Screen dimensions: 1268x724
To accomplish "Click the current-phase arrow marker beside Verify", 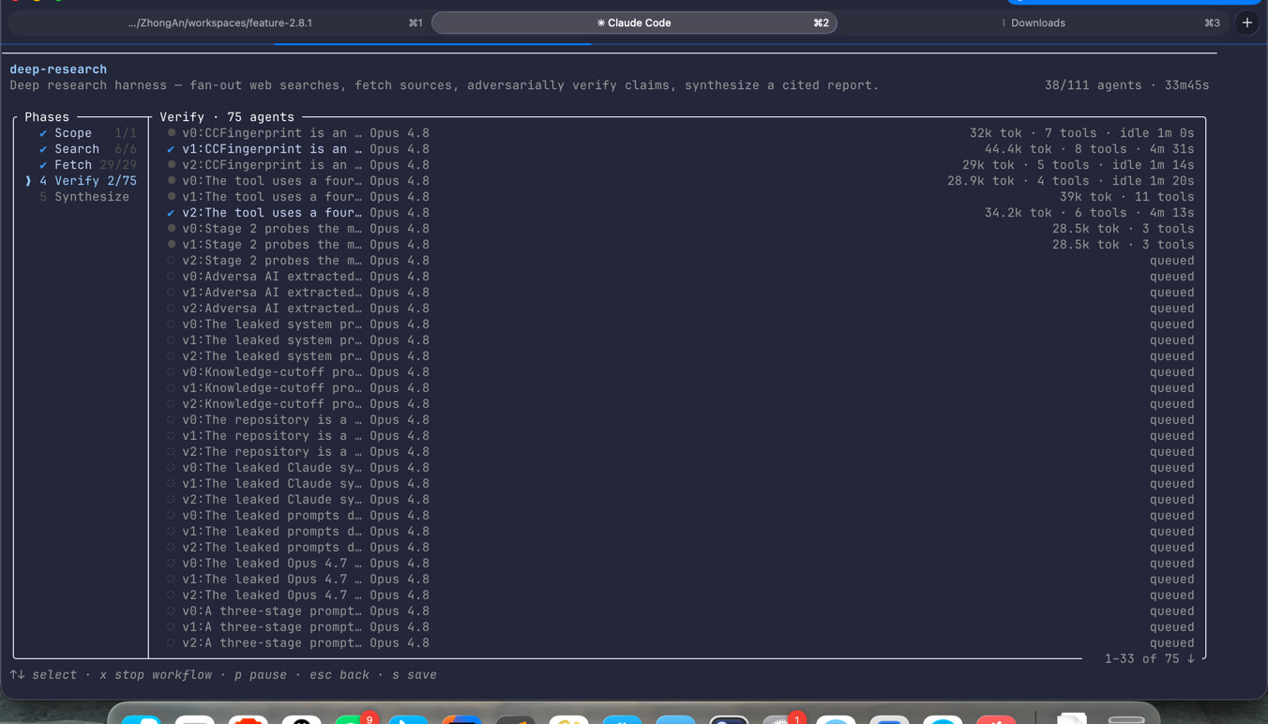I will coord(28,181).
